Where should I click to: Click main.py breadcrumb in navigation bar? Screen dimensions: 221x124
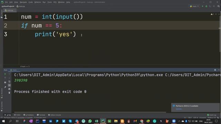tap(21, 6)
